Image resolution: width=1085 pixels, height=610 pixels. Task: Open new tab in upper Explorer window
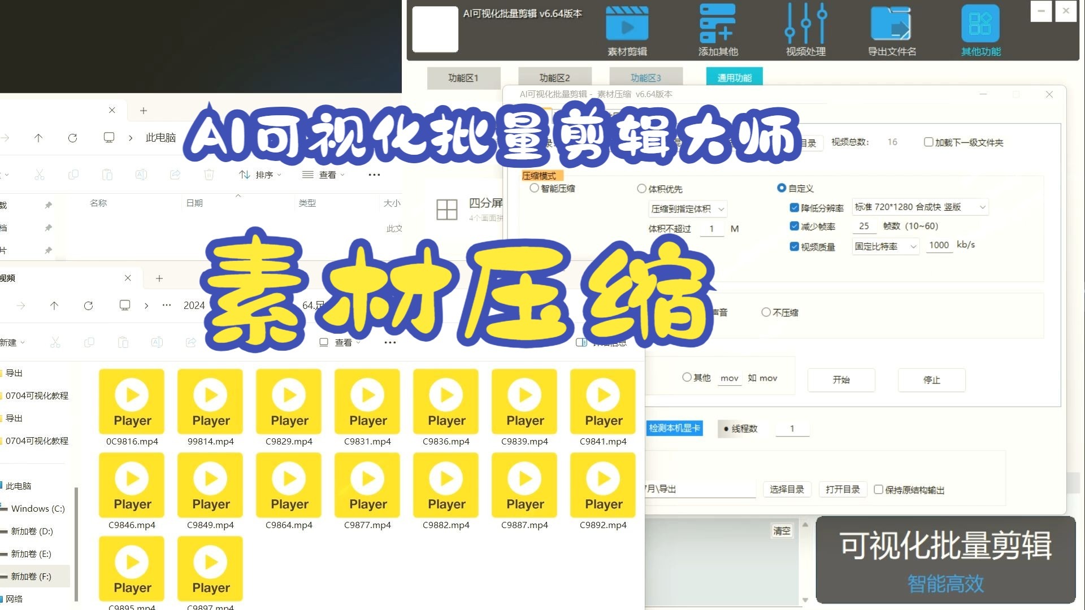144,111
